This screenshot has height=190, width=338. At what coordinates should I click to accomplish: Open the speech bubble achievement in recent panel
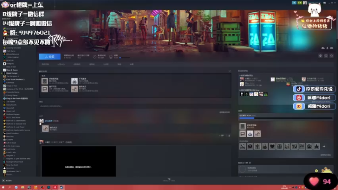pos(45,89)
